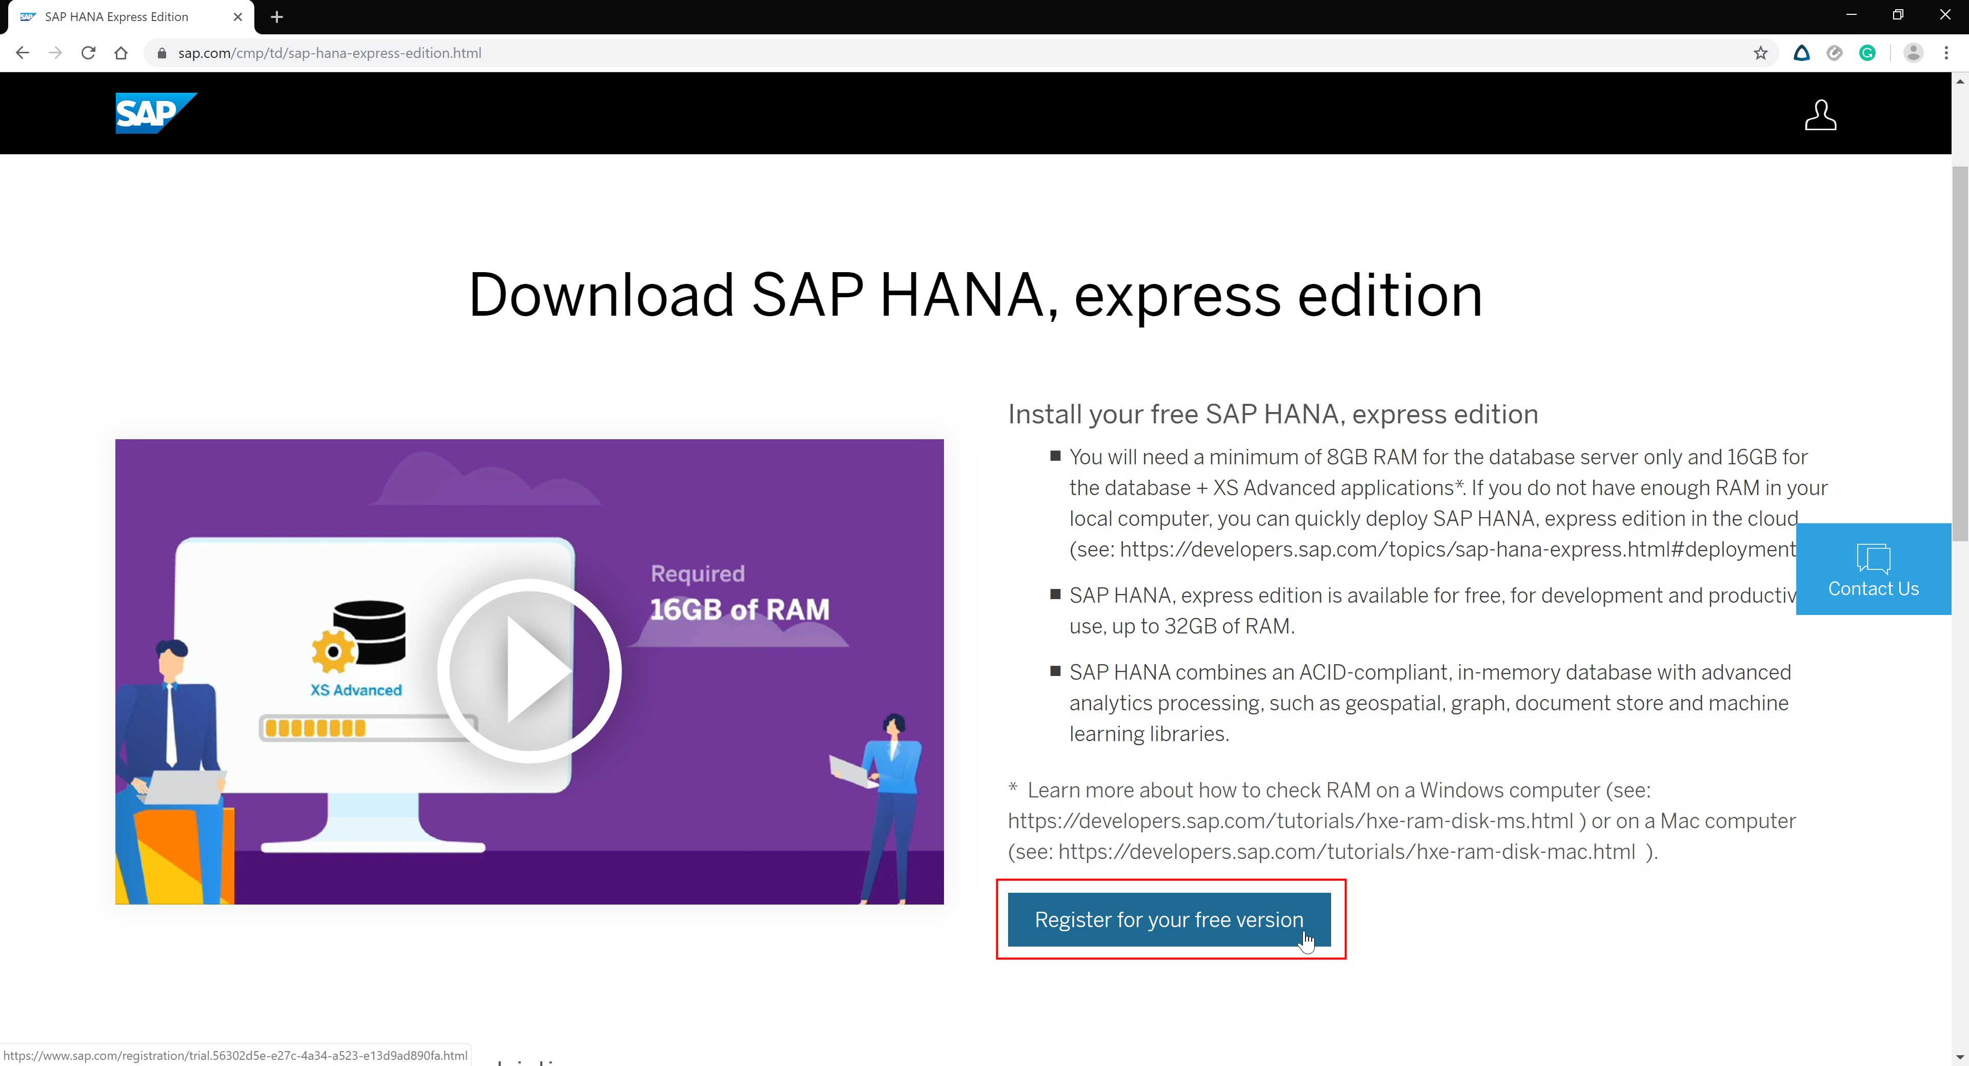Click the SAP logo in header
This screenshot has width=1969, height=1066.
[156, 112]
